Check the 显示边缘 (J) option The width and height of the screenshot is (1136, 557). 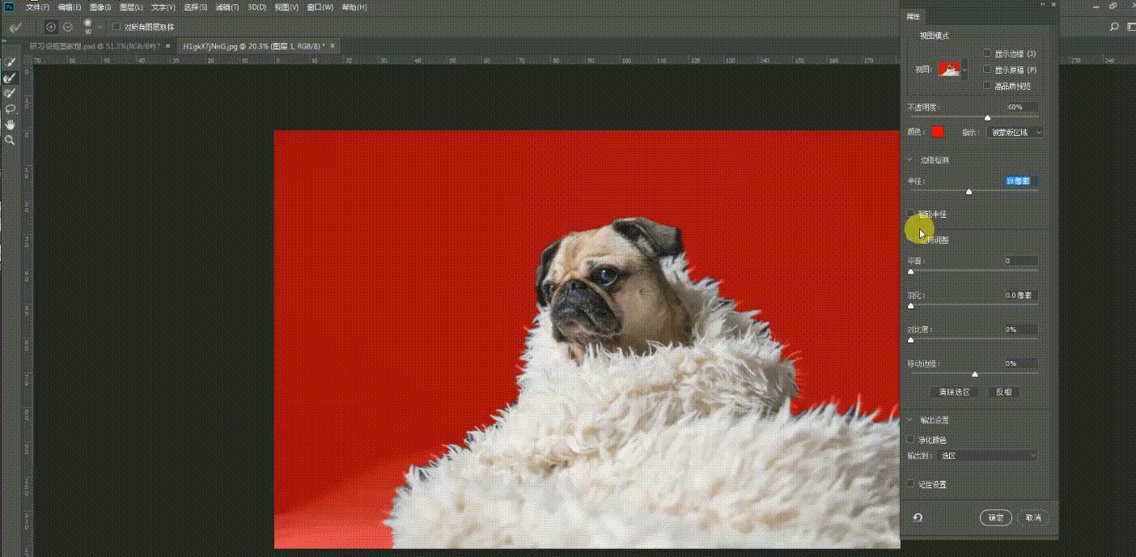click(x=987, y=53)
